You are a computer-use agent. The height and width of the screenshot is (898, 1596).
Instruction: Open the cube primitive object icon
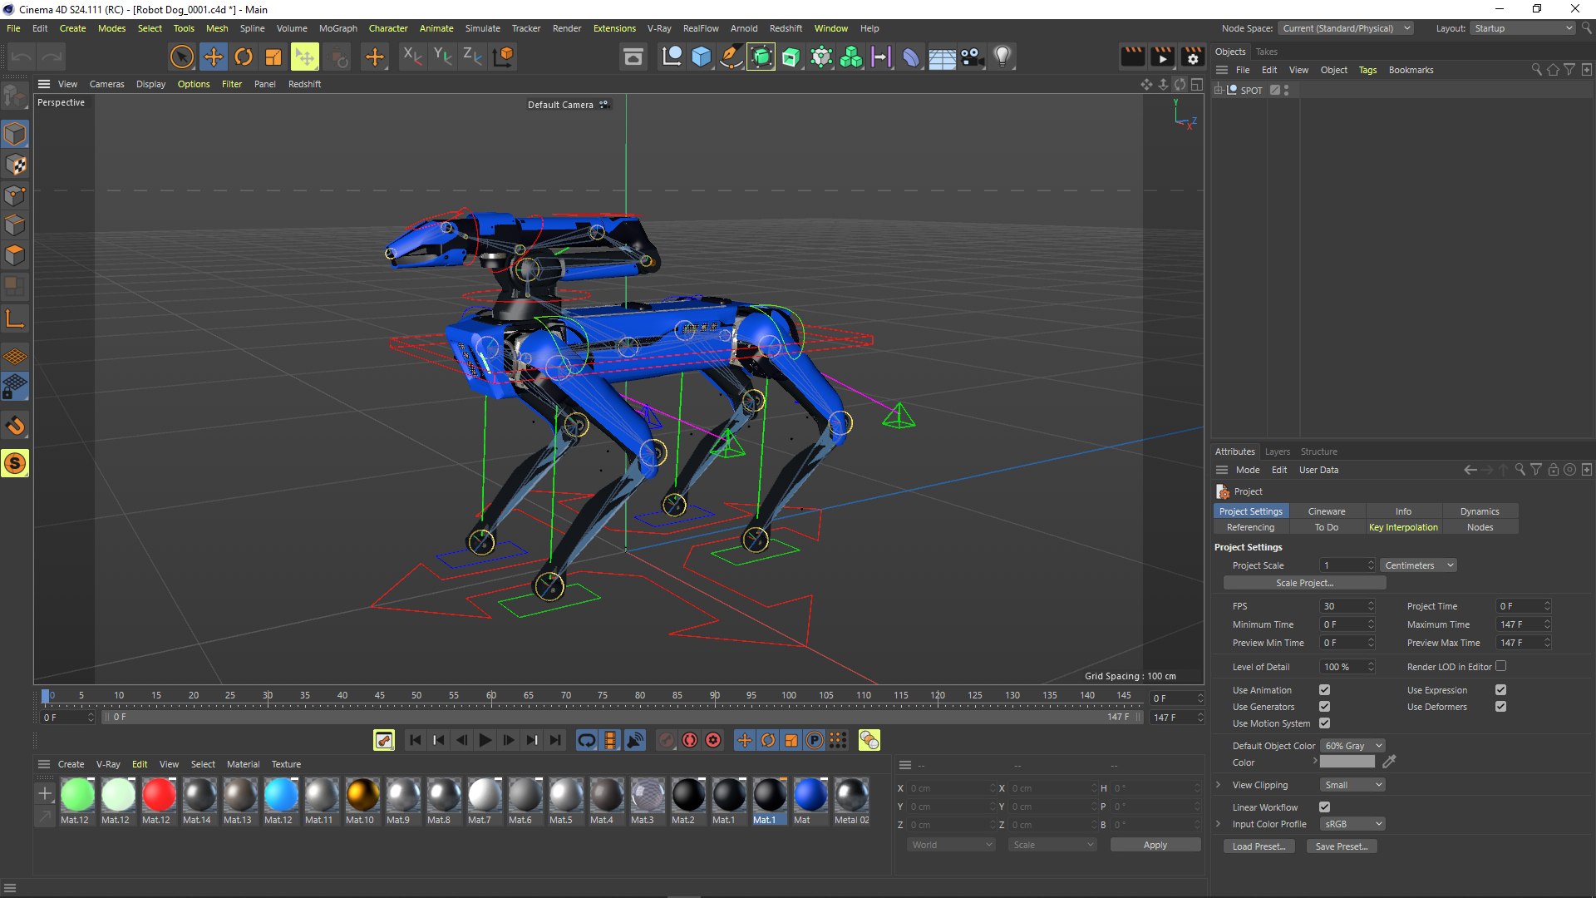[702, 57]
